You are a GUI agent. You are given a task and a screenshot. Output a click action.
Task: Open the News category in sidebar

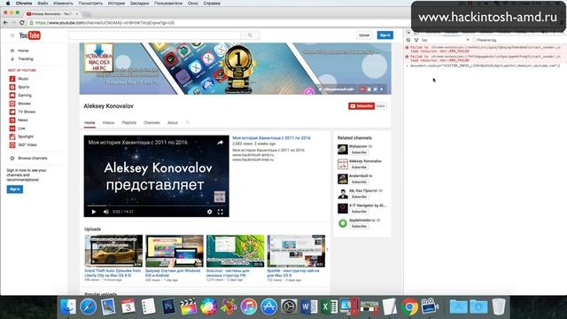click(22, 121)
